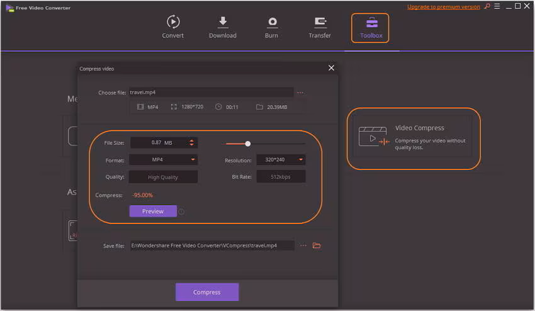Open the Resolution 320*240 dropdown
The width and height of the screenshot is (535, 311).
pos(281,159)
